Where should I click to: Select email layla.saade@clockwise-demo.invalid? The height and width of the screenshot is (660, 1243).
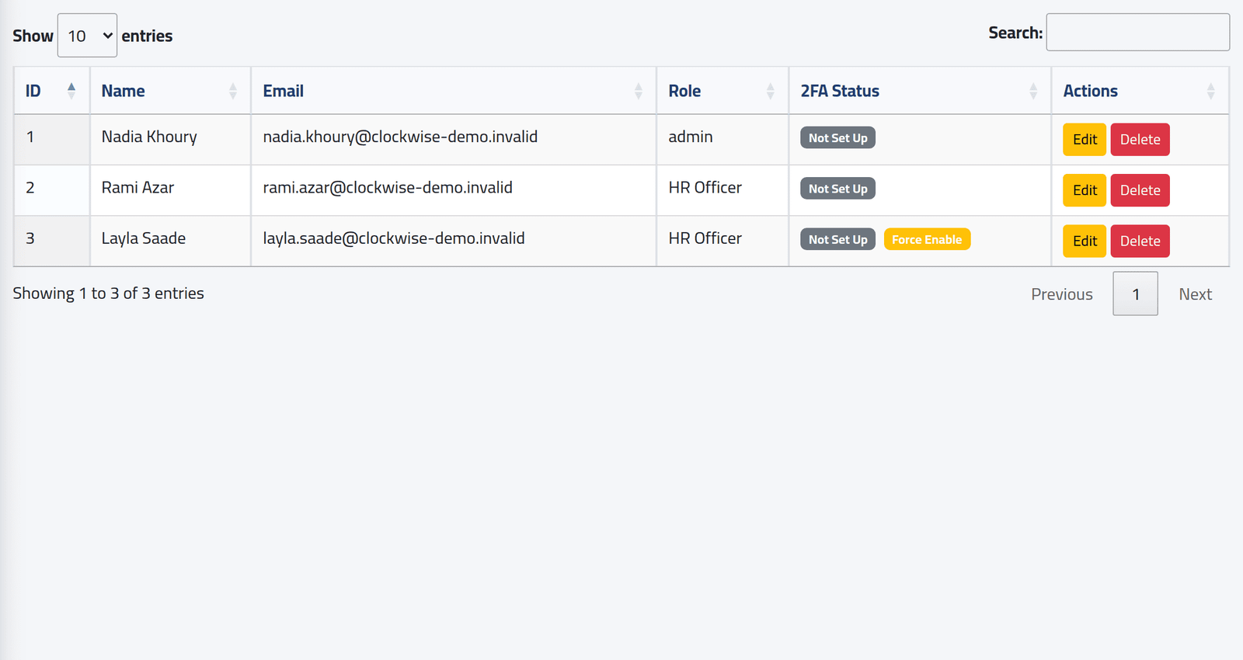(394, 238)
